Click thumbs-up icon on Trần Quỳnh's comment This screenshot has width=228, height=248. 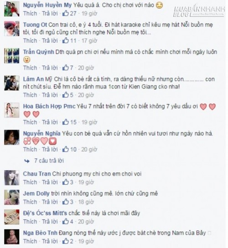(x=66, y=68)
